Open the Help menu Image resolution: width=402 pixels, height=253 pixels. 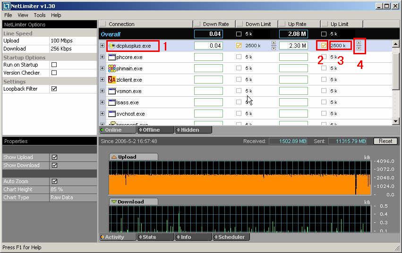(x=56, y=16)
